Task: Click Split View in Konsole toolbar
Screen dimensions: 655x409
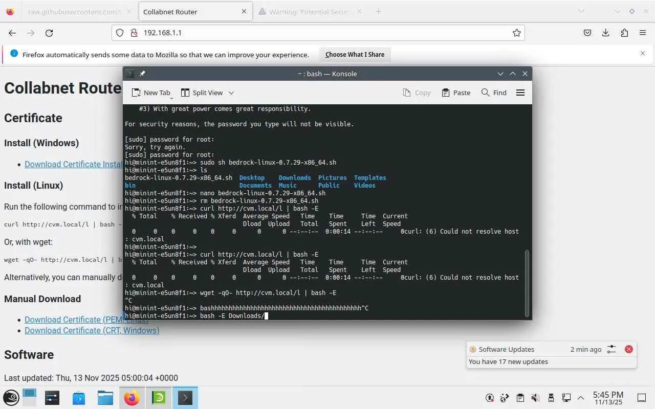Action: pos(202,93)
